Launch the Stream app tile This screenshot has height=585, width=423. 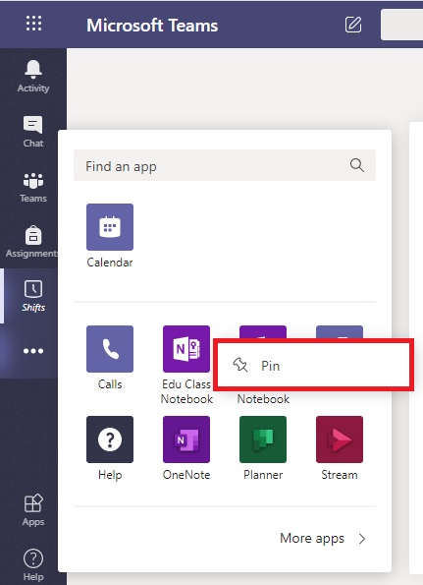340,448
